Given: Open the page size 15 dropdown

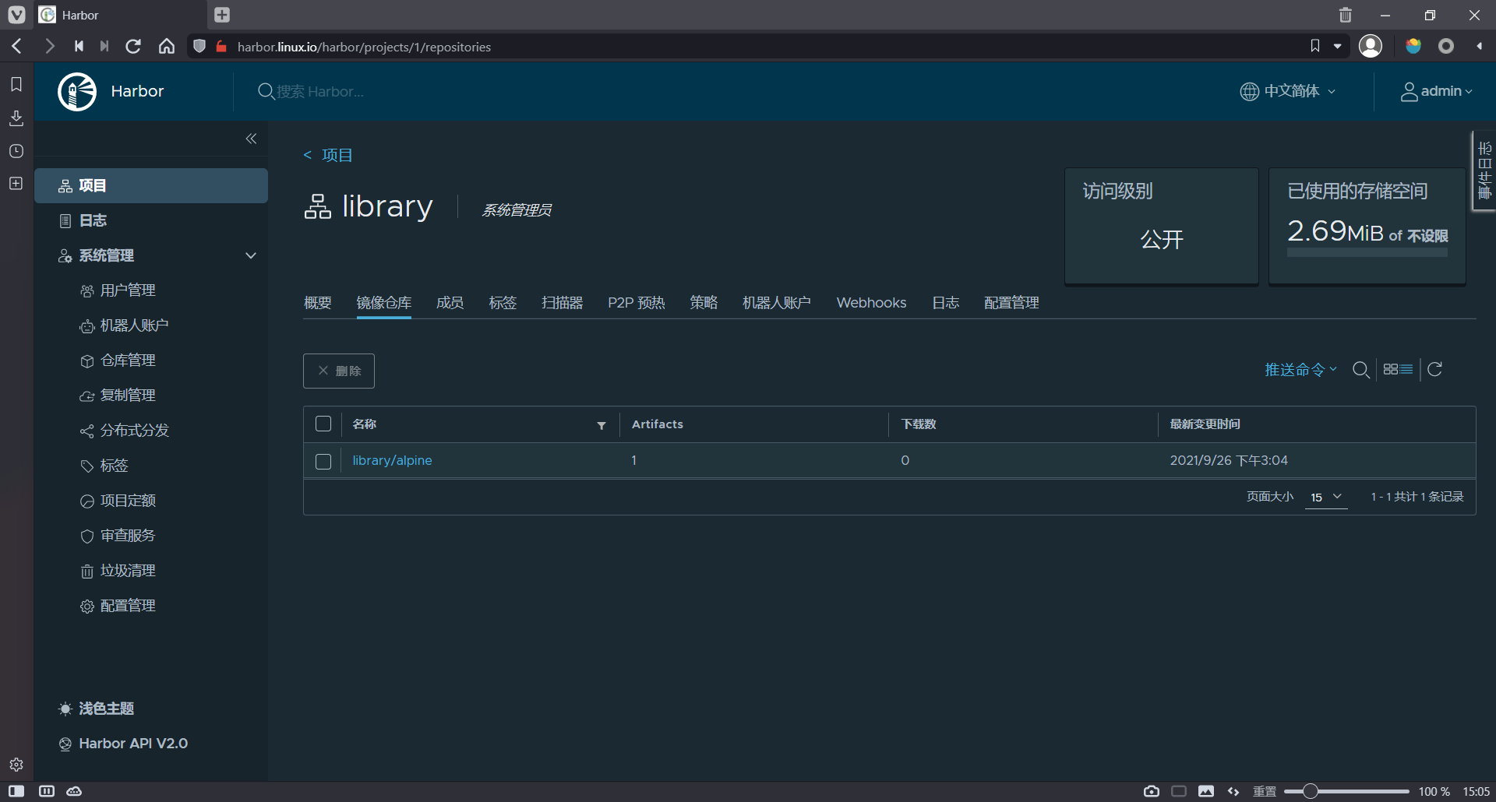Looking at the screenshot, I should click(1326, 497).
